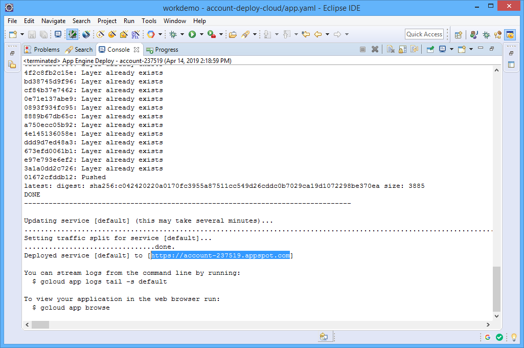
Task: Click the Next Annotation icon
Action: (267, 34)
